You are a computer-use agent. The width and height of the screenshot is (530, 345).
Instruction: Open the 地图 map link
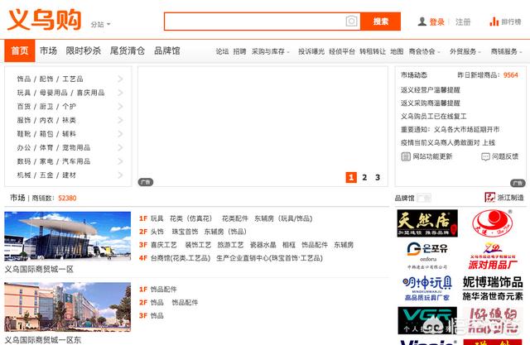pos(397,51)
